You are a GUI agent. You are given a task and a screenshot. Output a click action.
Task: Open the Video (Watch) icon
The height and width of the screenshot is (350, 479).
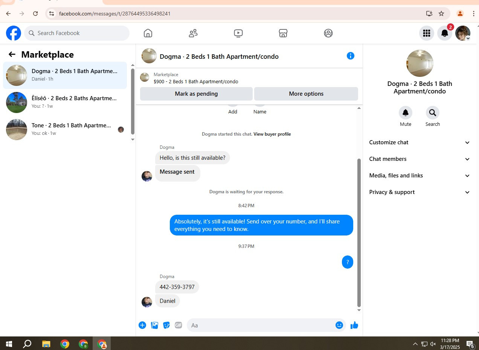tap(238, 33)
